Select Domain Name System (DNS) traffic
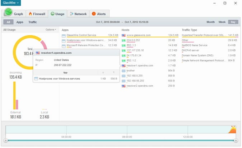 click(210, 56)
